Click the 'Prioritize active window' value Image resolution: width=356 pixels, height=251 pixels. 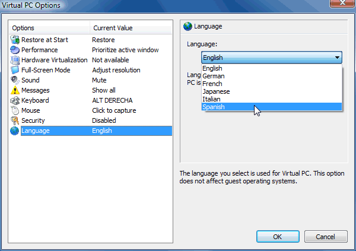point(125,50)
